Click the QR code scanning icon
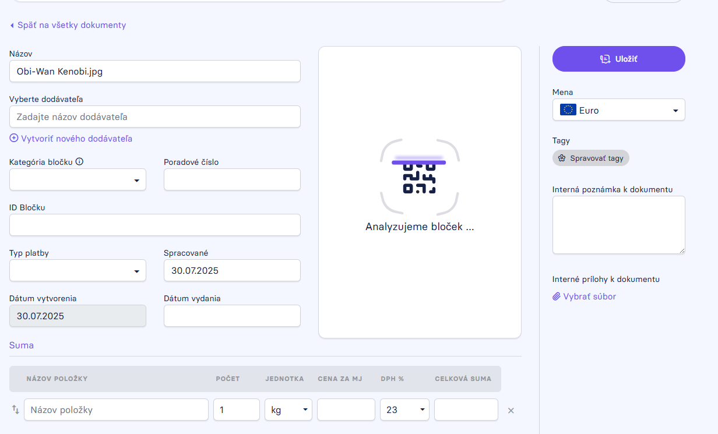The width and height of the screenshot is (718, 434). [x=420, y=177]
